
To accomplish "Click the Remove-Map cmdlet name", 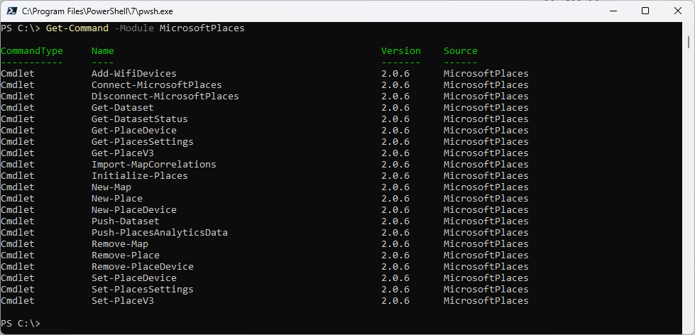I will tap(120, 244).
